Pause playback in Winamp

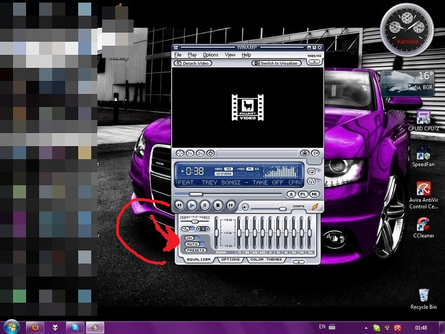(205, 205)
